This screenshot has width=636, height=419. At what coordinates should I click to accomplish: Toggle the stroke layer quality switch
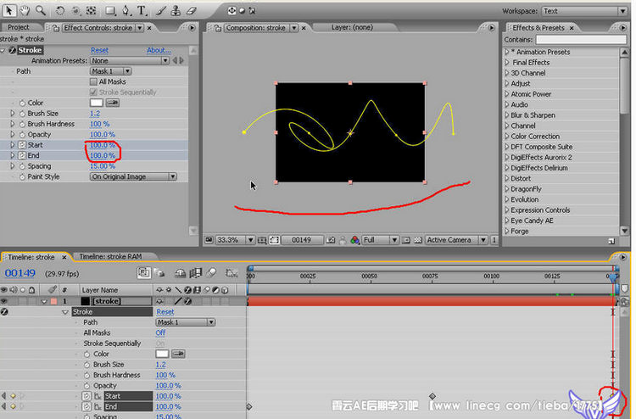[178, 301]
